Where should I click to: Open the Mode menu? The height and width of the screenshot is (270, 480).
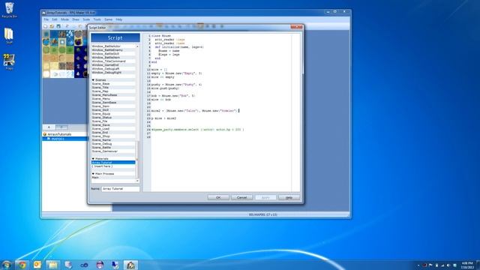(x=64, y=19)
